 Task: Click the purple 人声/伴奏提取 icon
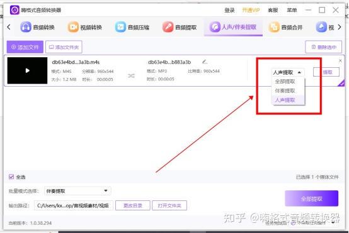[x=215, y=27]
